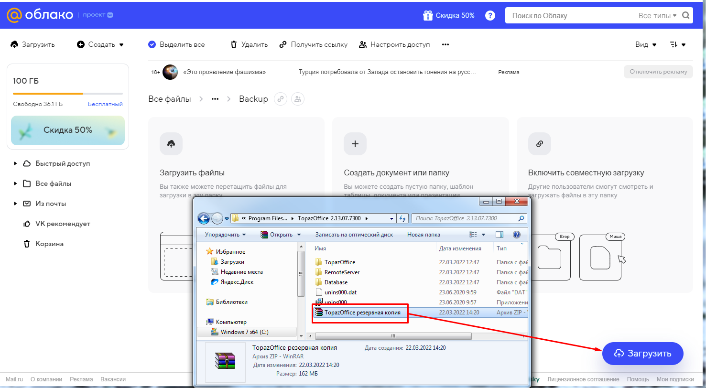Click the link icon next to Backup
Image resolution: width=706 pixels, height=388 pixels.
tap(281, 99)
